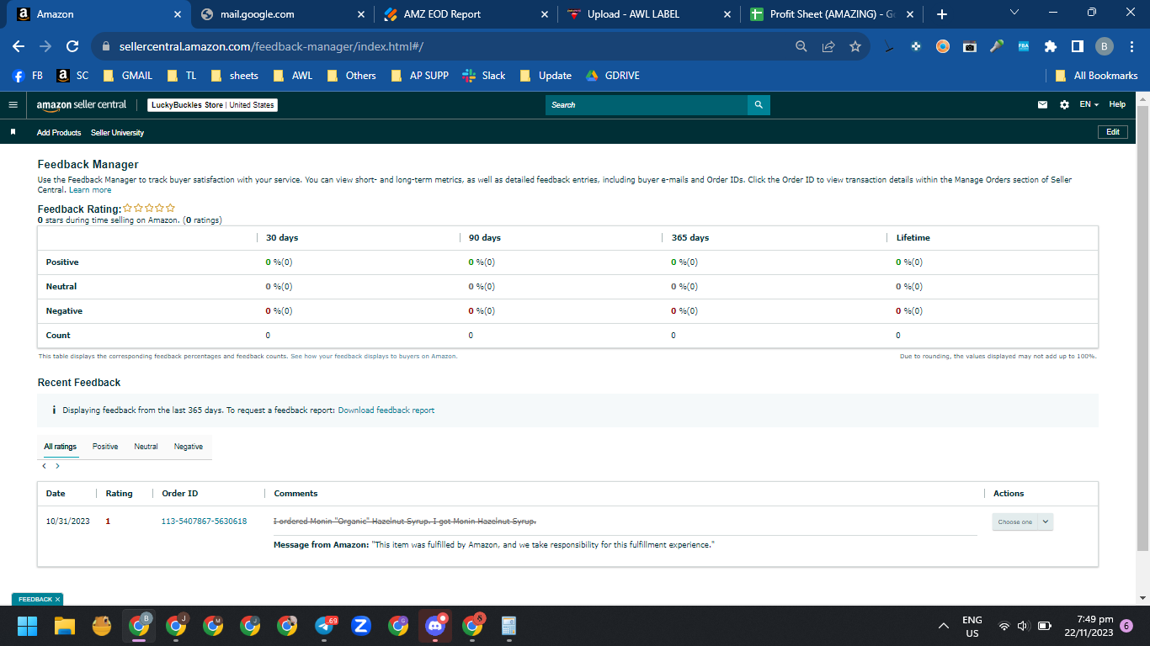Open the Help link in header

[1117, 104]
